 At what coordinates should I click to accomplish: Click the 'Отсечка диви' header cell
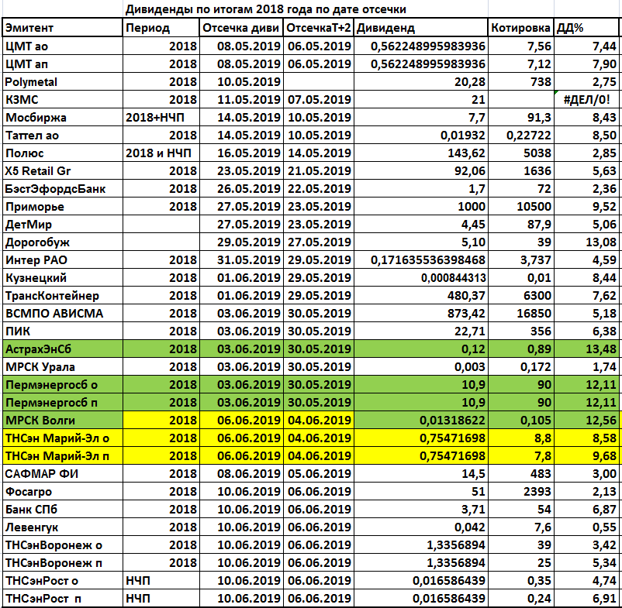click(x=240, y=28)
